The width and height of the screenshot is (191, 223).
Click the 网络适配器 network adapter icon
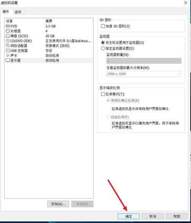[8, 46]
